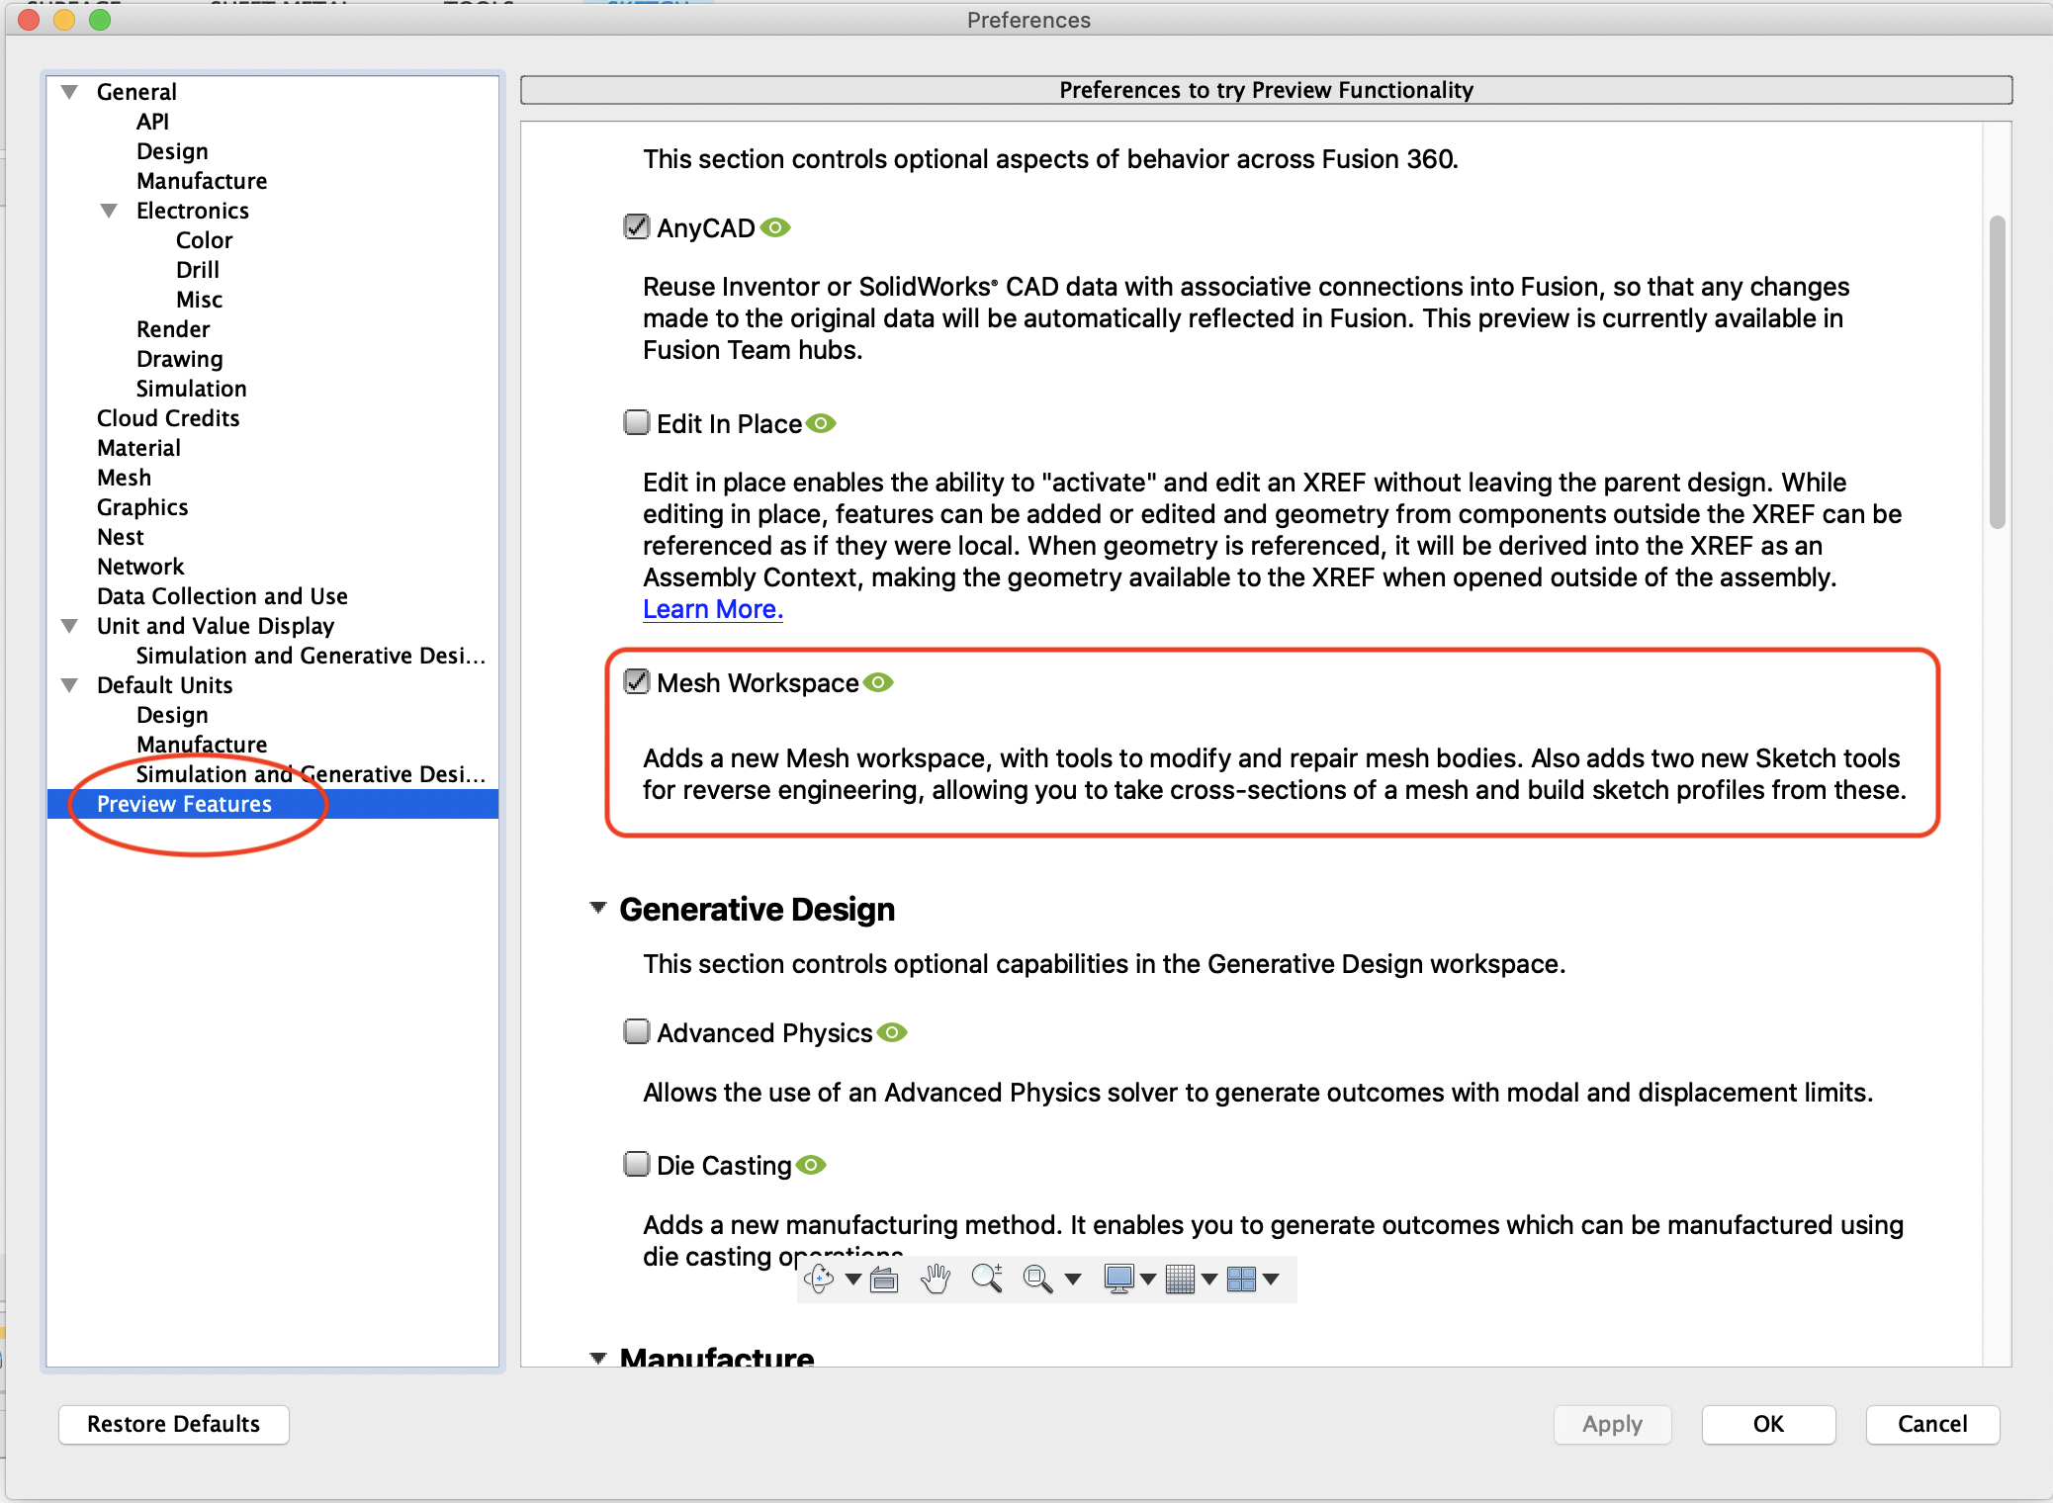Click the Look At tool icon
The height and width of the screenshot is (1503, 2053).
pyautogui.click(x=884, y=1280)
